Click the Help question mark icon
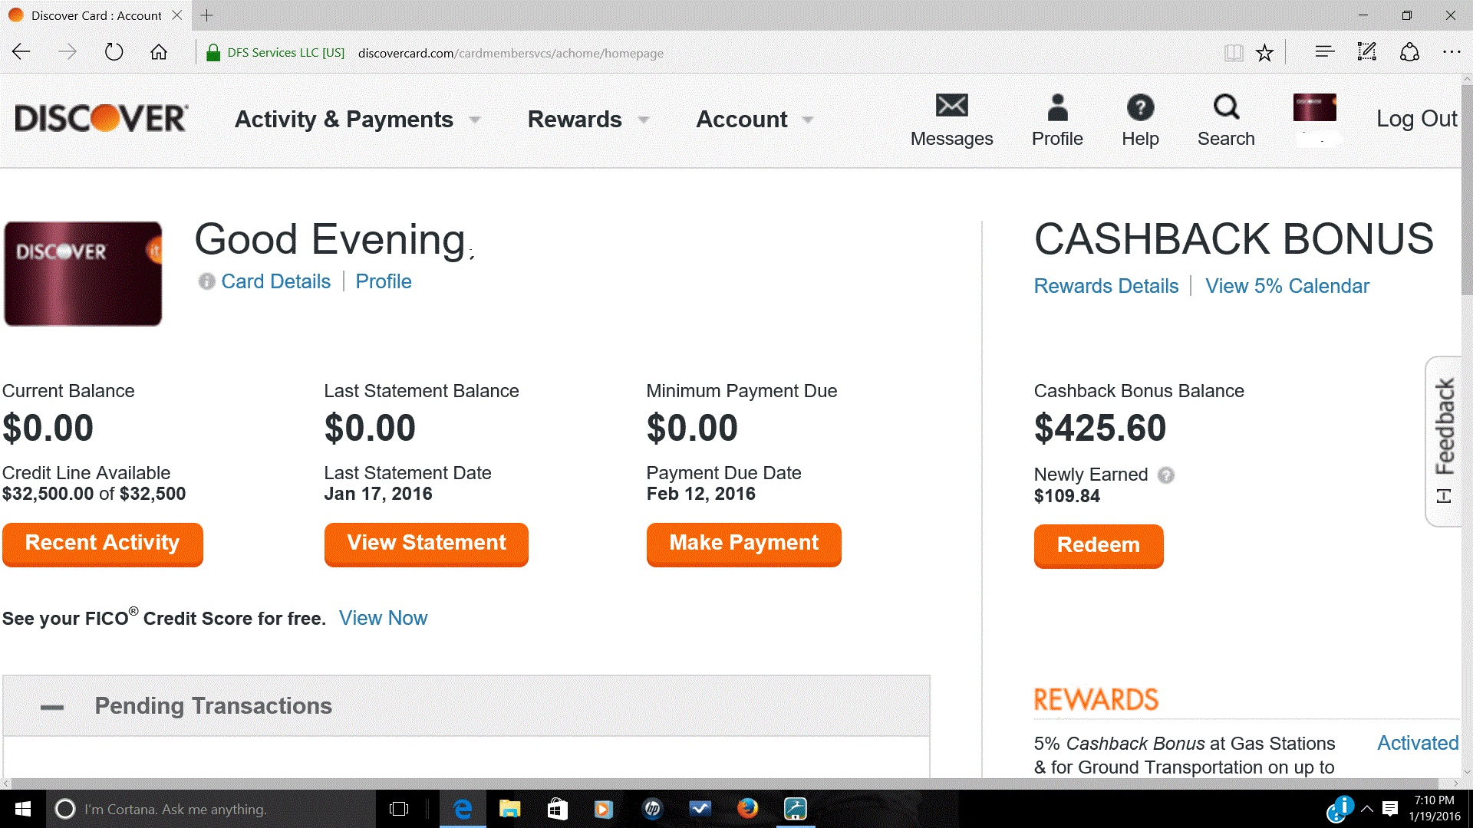This screenshot has height=828, width=1473. click(1140, 107)
